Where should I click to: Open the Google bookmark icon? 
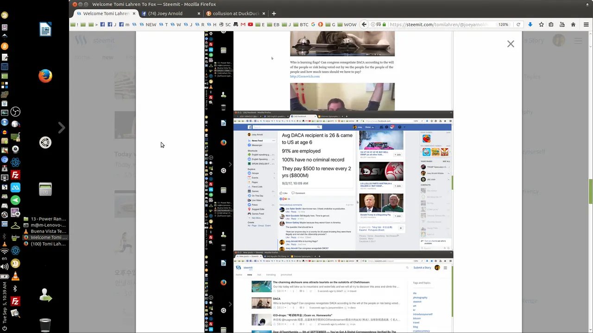313,25
